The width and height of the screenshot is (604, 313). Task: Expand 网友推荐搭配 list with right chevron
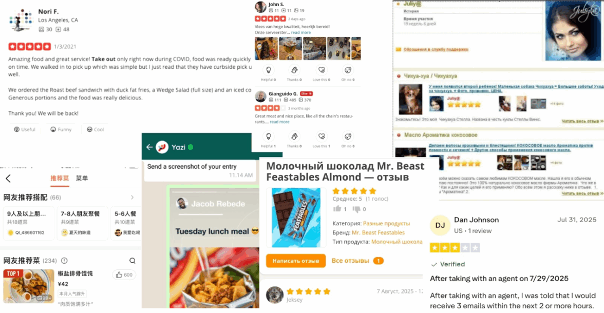[x=132, y=198]
